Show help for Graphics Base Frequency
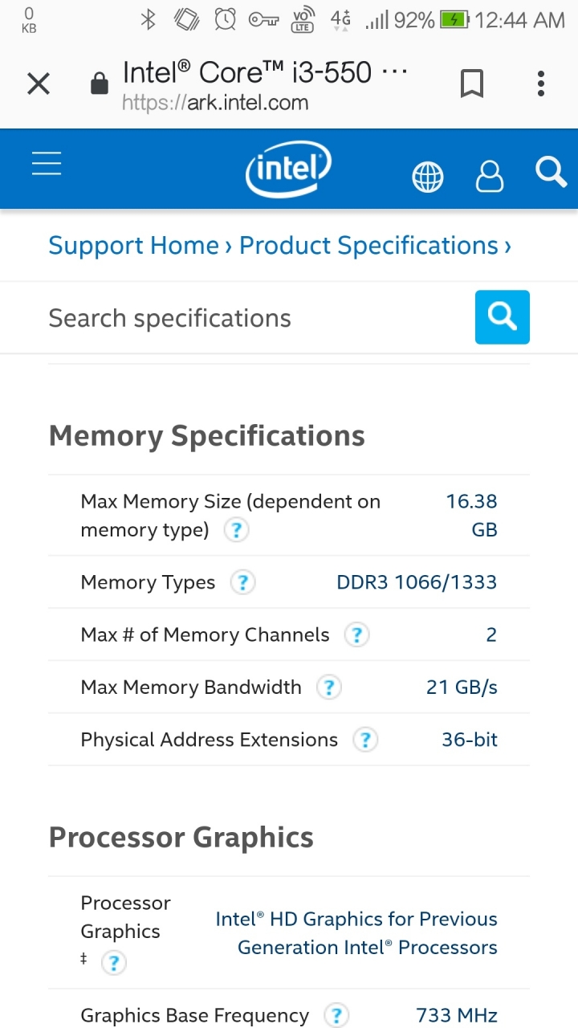This screenshot has width=578, height=1028. [x=336, y=1016]
